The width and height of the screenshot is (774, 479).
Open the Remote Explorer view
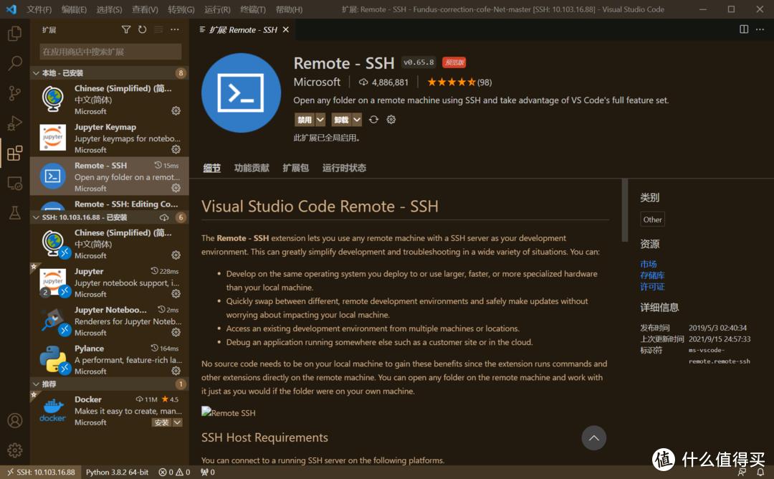coord(14,184)
